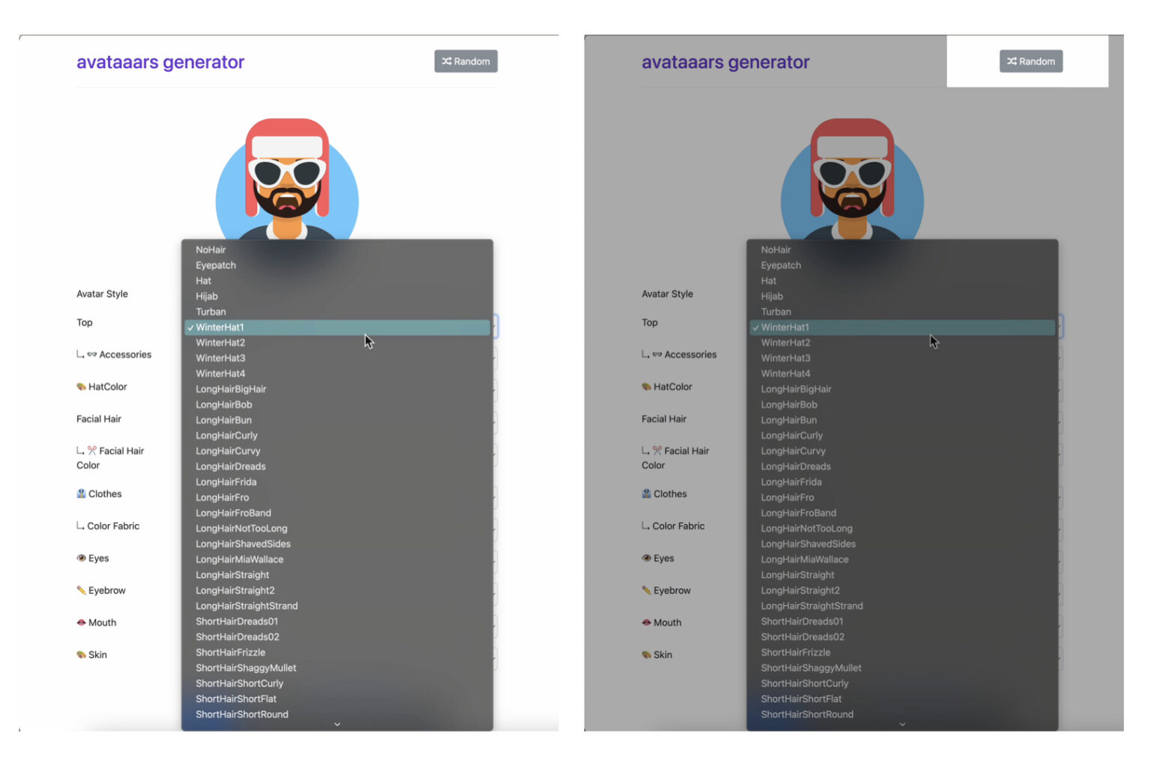Click the scroll-down chevron at bottom of right list
Viewport: 1151px width, 766px height.
click(902, 724)
